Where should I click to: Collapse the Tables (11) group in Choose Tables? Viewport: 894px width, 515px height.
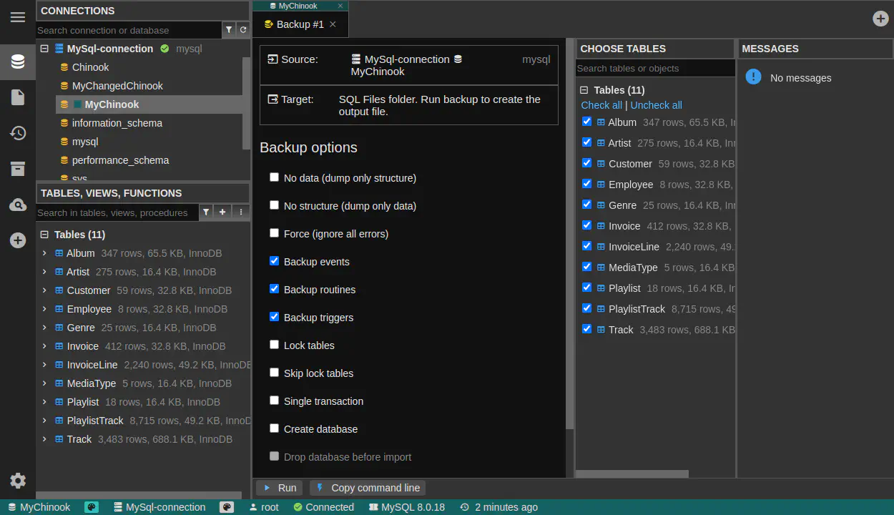(584, 90)
